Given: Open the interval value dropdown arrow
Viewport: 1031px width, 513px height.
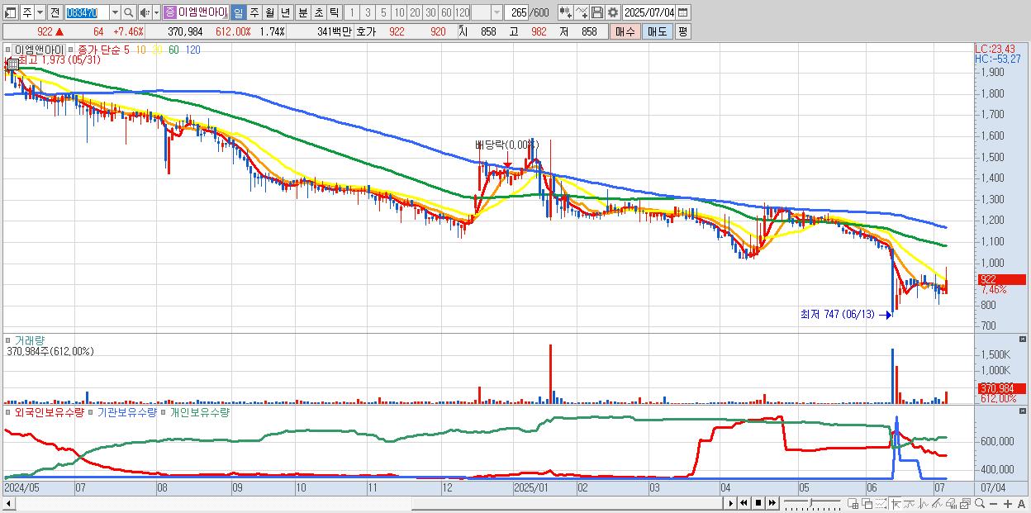Looking at the screenshot, I should tap(496, 12).
